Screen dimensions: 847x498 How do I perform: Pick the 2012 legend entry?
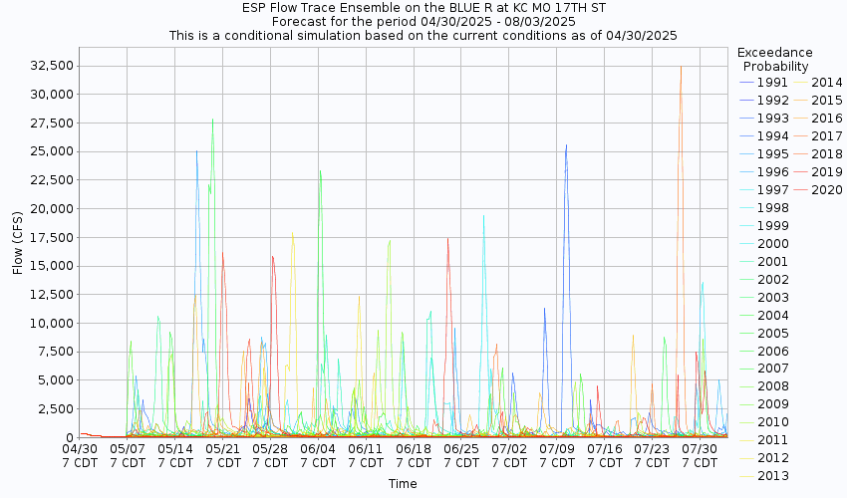coord(764,458)
